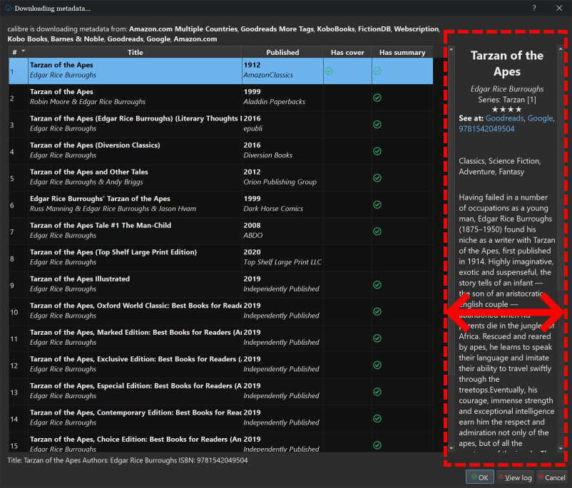Image resolution: width=572 pixels, height=488 pixels.
Task: Select the Especial Edition result
Action: (220, 391)
